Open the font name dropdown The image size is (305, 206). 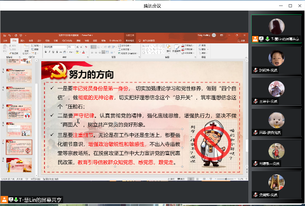[55, 47]
